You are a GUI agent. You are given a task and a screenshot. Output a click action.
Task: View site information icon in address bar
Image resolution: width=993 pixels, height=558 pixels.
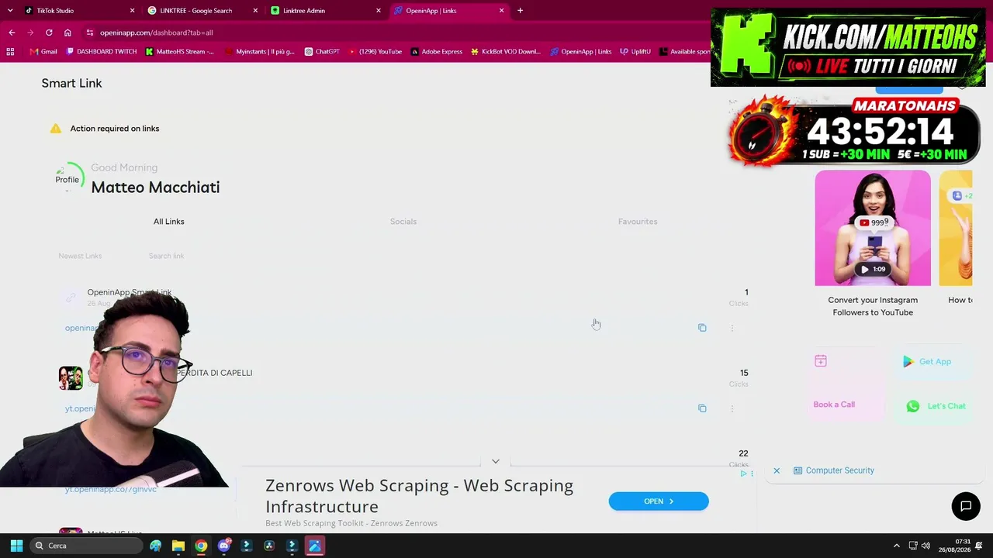click(x=90, y=33)
